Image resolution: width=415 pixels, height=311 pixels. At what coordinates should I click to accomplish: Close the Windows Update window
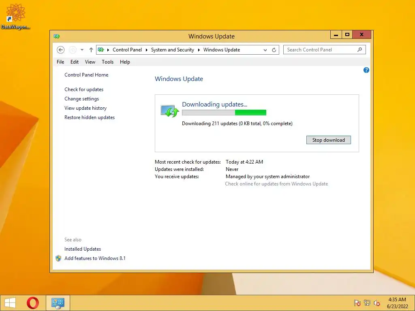362,35
